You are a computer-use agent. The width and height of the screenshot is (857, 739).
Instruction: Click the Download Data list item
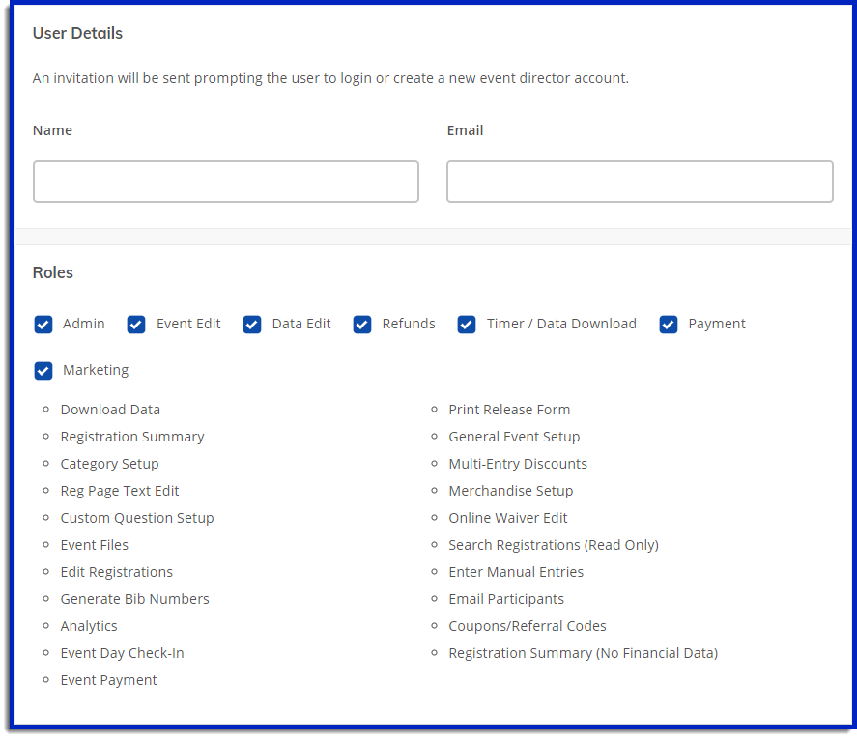click(x=110, y=410)
